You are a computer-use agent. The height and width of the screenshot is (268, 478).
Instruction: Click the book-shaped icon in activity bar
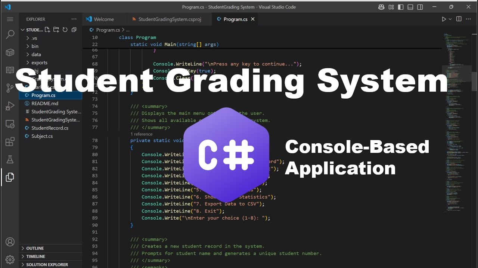tap(10, 70)
